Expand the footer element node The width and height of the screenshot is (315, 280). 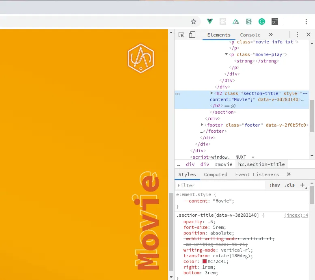202,125
